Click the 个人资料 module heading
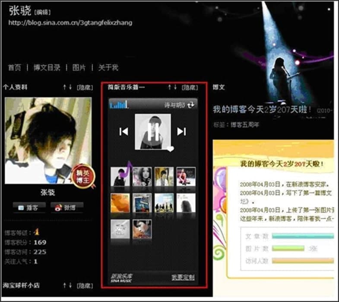339x302 pixels. tap(15, 87)
